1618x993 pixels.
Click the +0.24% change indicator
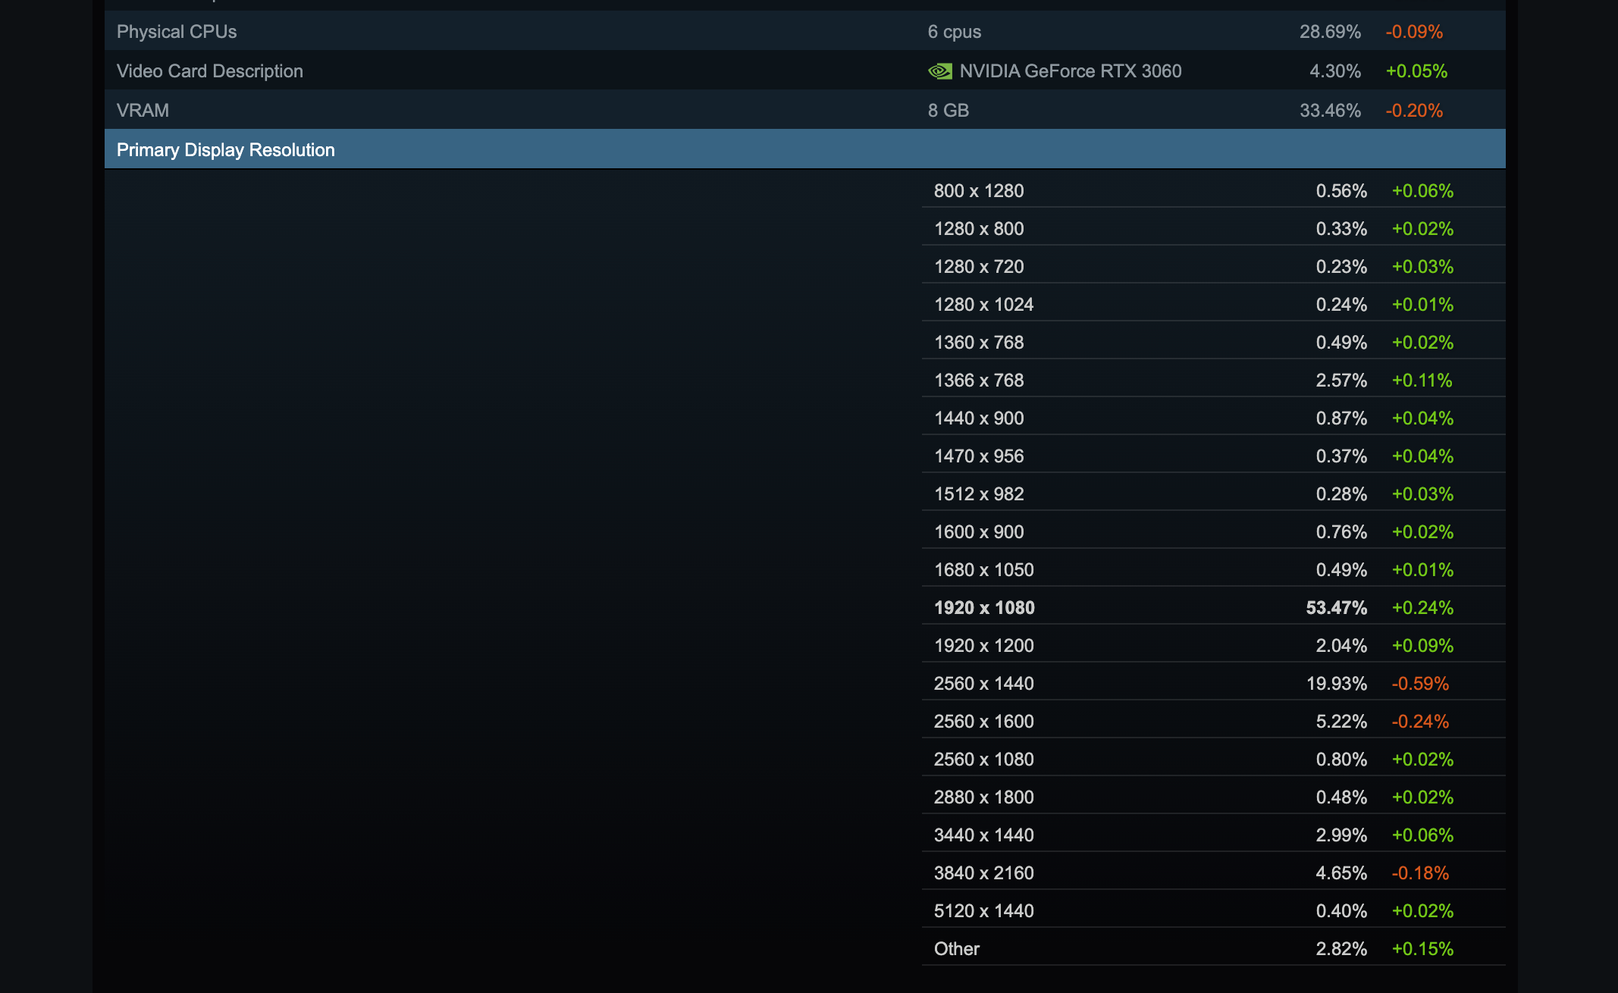coord(1422,606)
